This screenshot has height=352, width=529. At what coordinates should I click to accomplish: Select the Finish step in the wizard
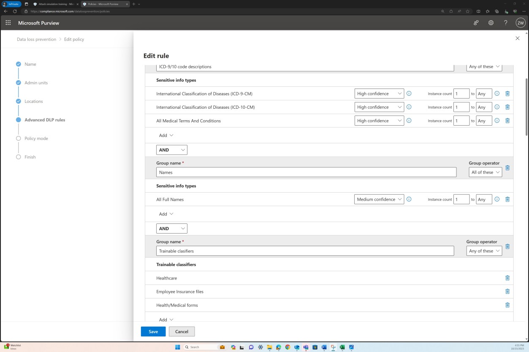click(30, 157)
